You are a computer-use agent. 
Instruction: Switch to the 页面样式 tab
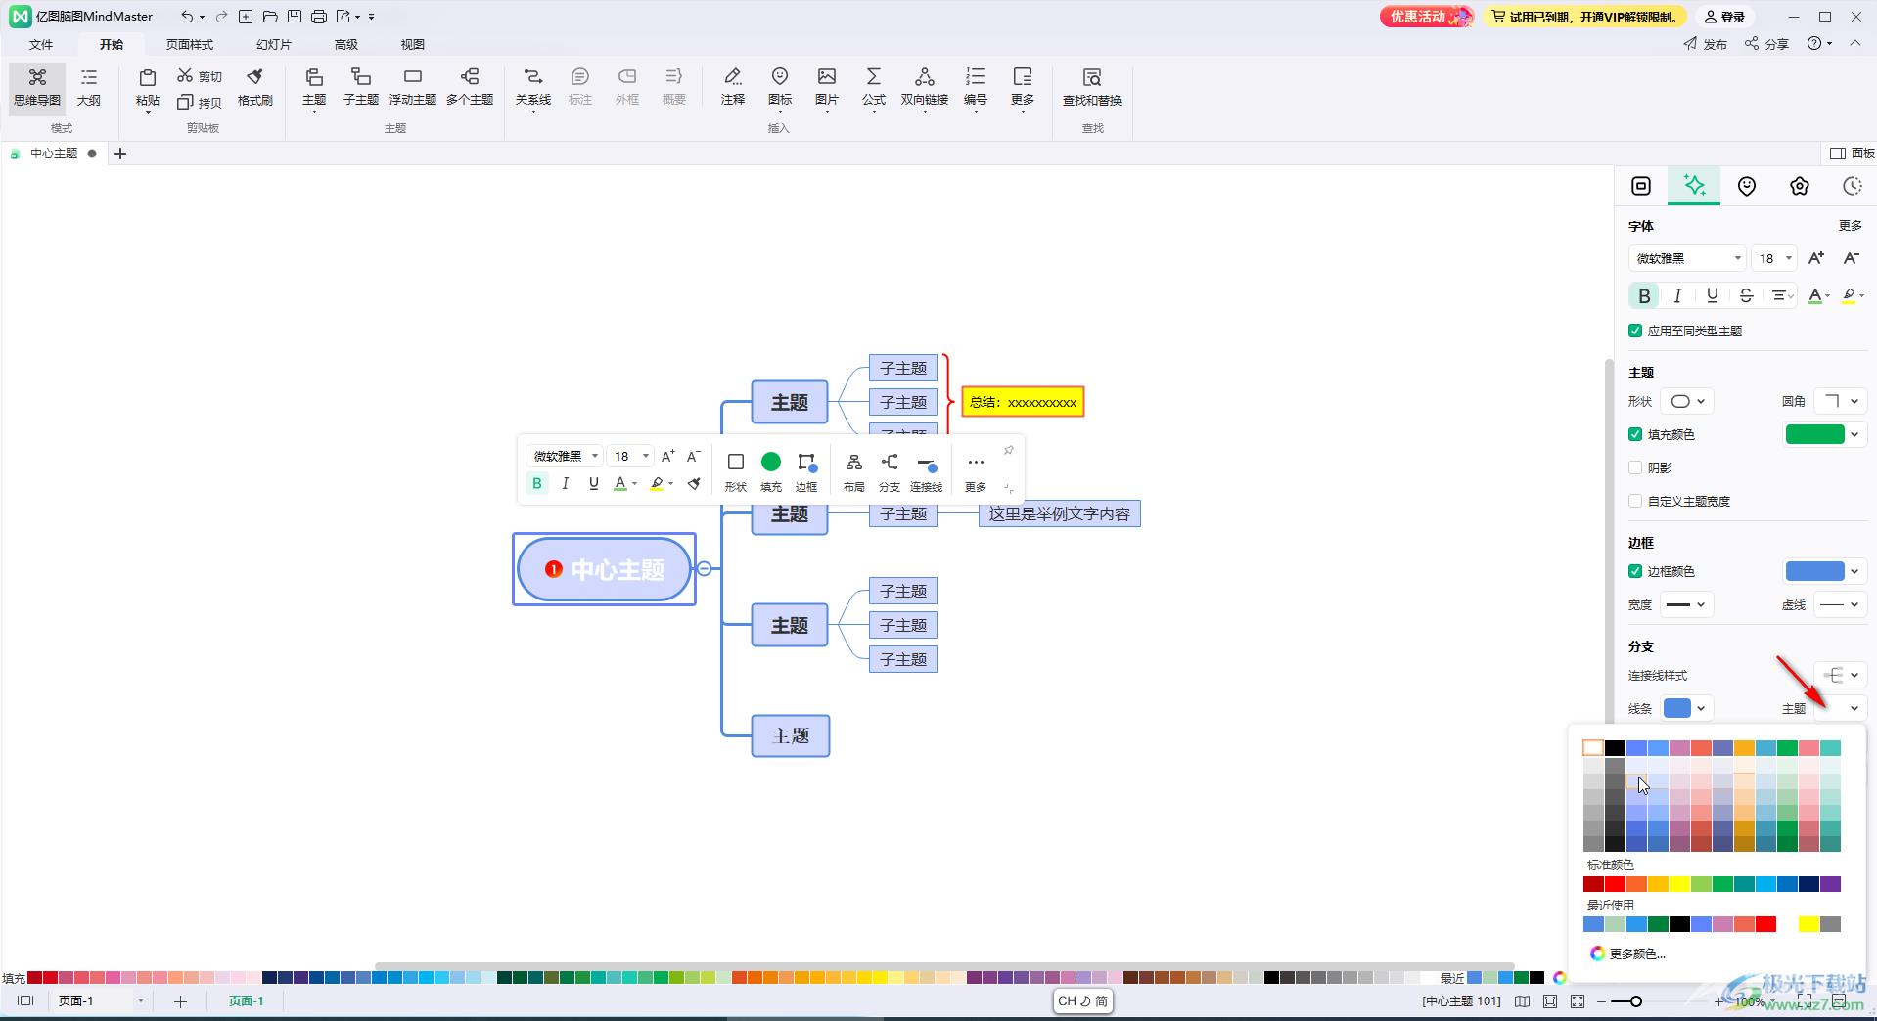point(189,44)
